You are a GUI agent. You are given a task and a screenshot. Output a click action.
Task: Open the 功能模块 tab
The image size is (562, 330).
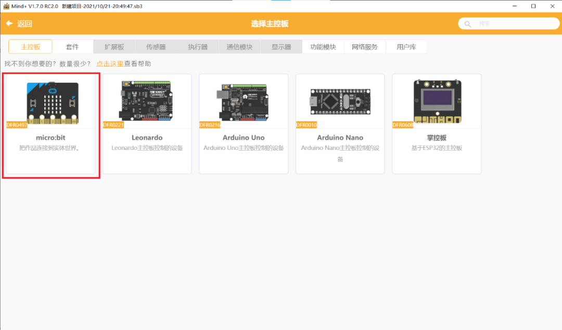coord(323,47)
